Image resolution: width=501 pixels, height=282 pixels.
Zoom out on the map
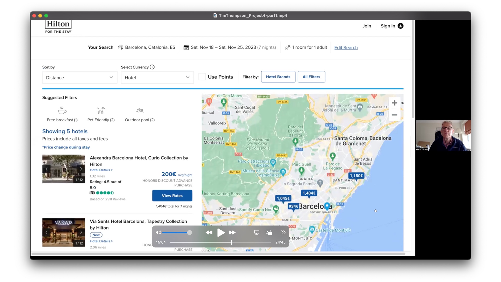(x=394, y=115)
